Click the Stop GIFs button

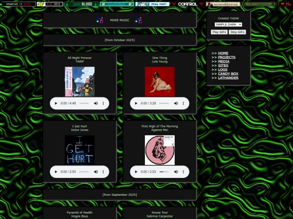[x=237, y=32]
